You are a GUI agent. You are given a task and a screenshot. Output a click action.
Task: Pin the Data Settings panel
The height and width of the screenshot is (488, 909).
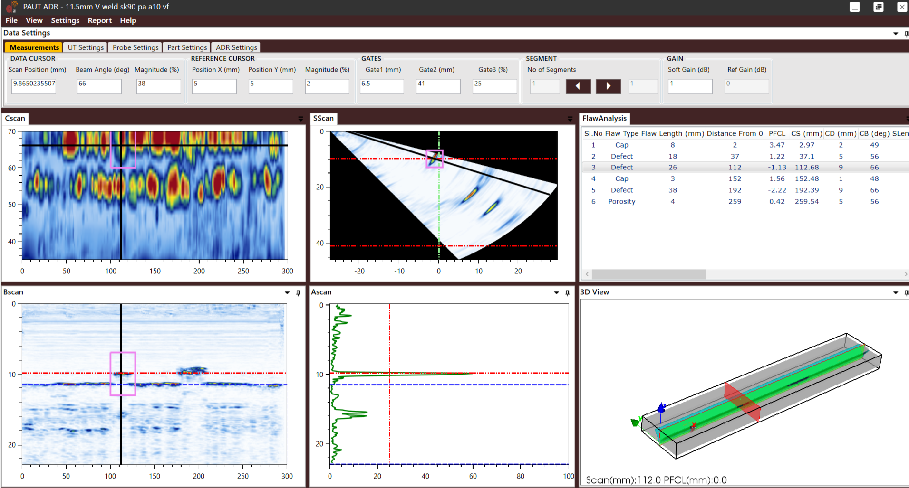point(906,33)
